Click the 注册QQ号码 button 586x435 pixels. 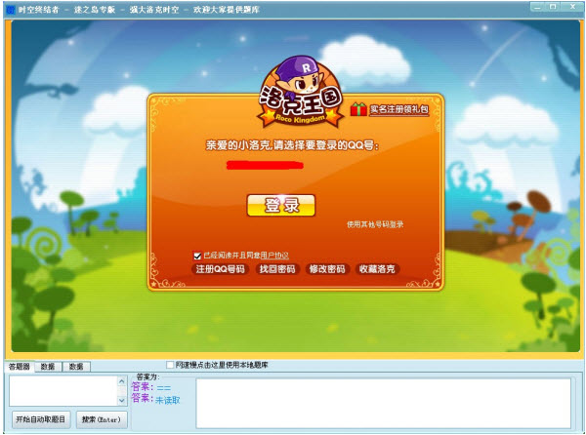point(220,269)
